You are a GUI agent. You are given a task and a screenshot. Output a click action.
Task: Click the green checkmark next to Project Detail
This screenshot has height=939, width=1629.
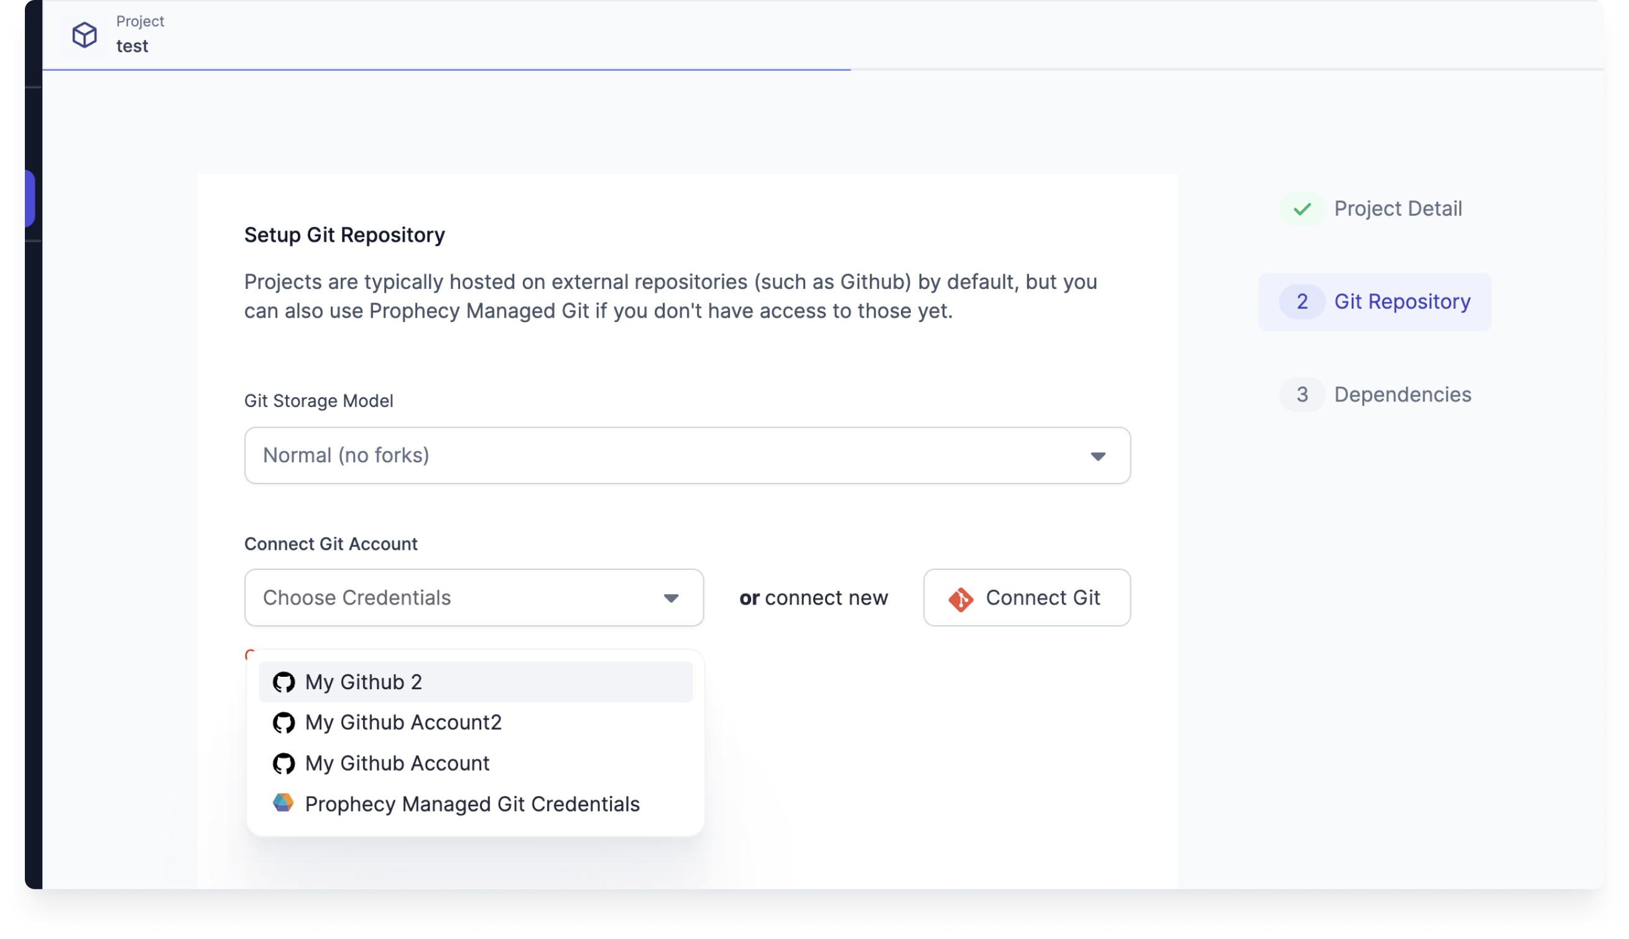pos(1302,209)
